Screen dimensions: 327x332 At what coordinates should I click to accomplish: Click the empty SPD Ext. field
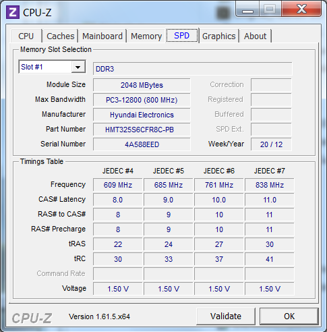coord(271,130)
